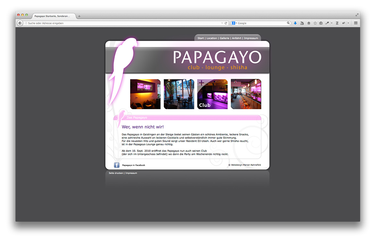Select the eyedropper color picker icon
Viewport: 375px width, 240px height.
click(327, 23)
